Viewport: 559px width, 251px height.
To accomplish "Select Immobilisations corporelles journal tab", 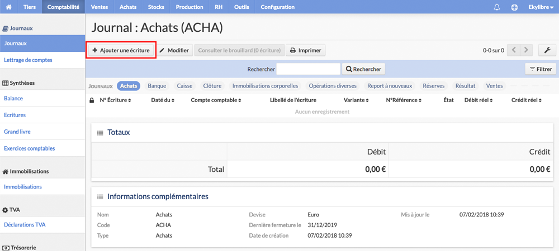I will point(265,86).
